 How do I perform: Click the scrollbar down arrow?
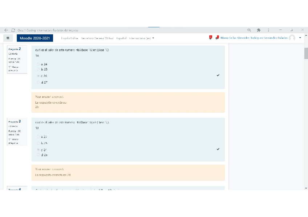pyautogui.click(x=306, y=188)
